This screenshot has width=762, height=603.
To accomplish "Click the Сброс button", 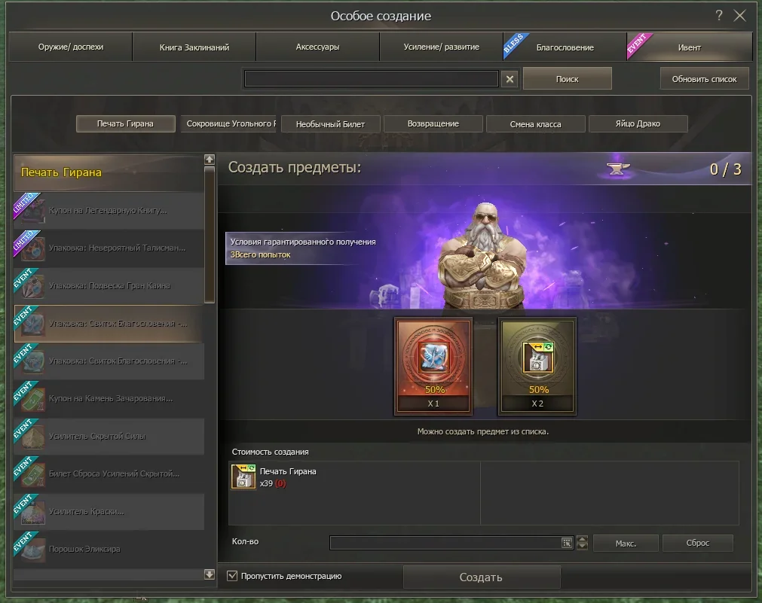I will 698,544.
